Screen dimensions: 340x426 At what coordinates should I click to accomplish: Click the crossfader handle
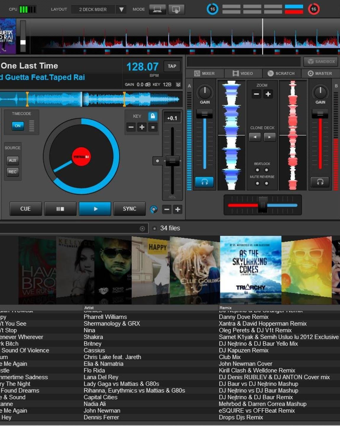[263, 205]
